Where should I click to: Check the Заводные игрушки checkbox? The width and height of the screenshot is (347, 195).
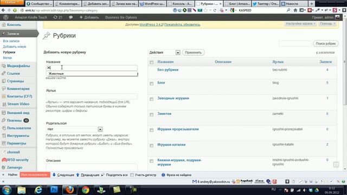click(152, 99)
